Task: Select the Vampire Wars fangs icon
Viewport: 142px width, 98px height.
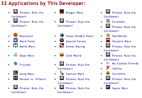Action: tap(108, 40)
